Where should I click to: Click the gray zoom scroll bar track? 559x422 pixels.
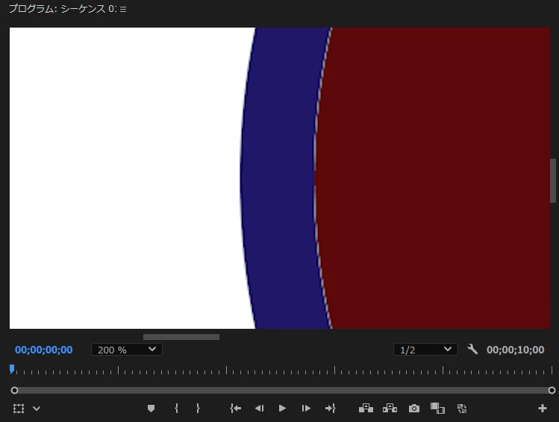coord(283,390)
